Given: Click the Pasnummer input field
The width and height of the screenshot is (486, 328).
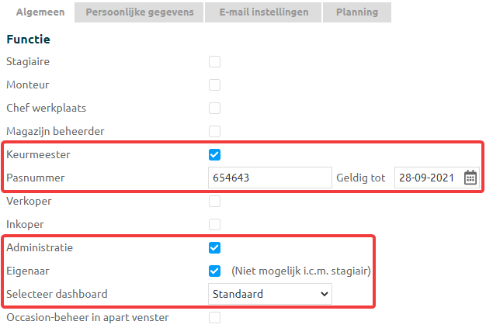Looking at the screenshot, I should coord(270,178).
